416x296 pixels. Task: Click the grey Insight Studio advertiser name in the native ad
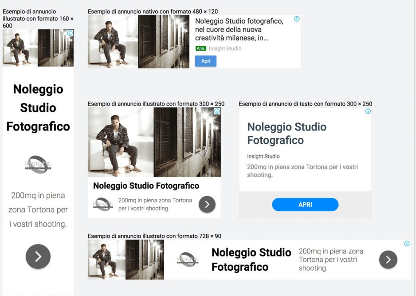pyautogui.click(x=225, y=48)
